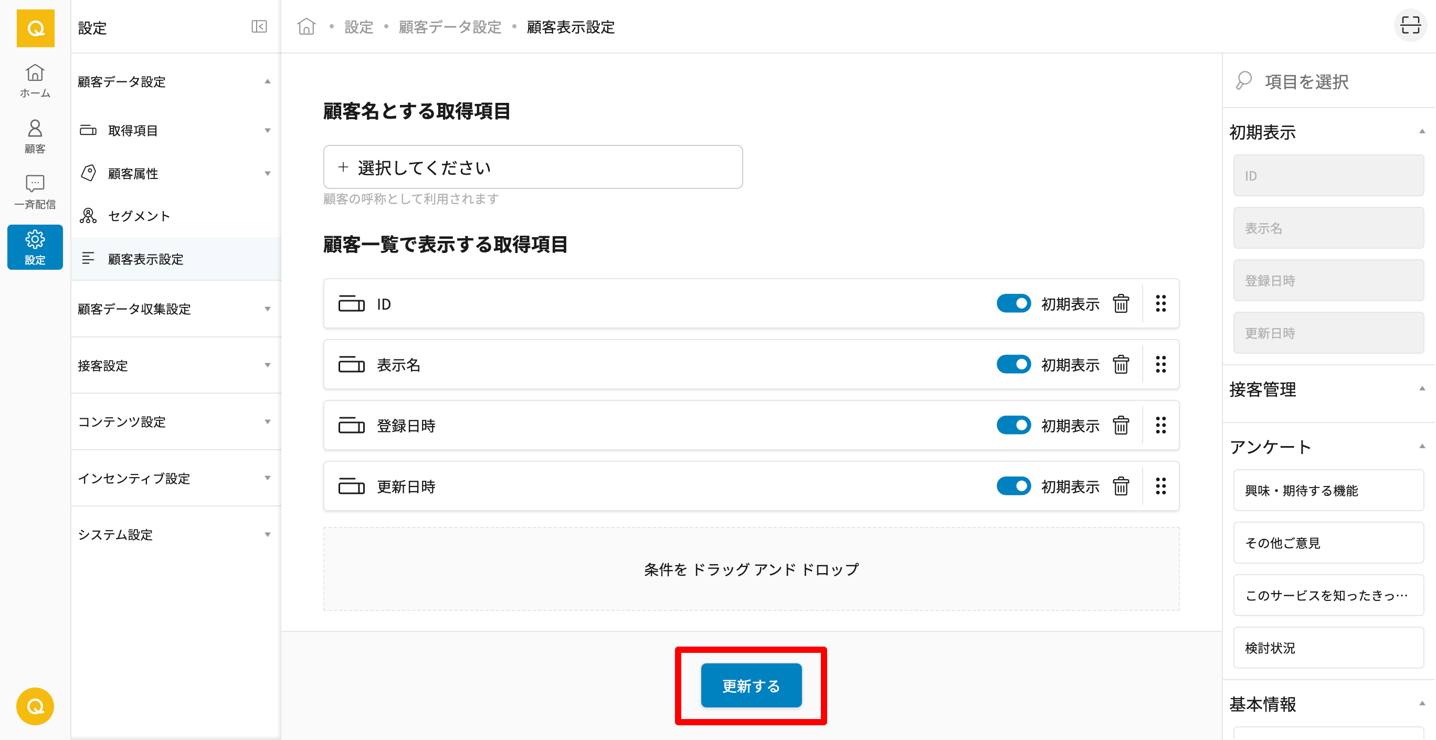Disable 初期表示 for the 登録日時 row
1436x740 pixels.
point(1013,425)
